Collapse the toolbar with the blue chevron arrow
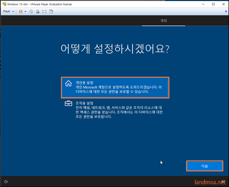The width and height of the screenshot is (229, 187). [226, 11]
